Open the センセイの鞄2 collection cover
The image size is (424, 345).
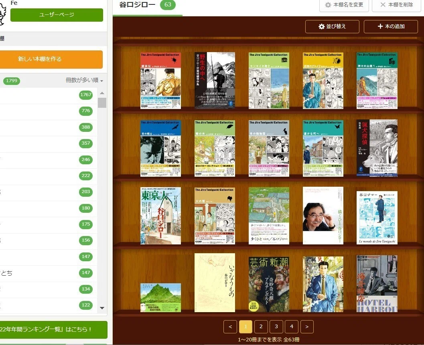[x=269, y=81]
